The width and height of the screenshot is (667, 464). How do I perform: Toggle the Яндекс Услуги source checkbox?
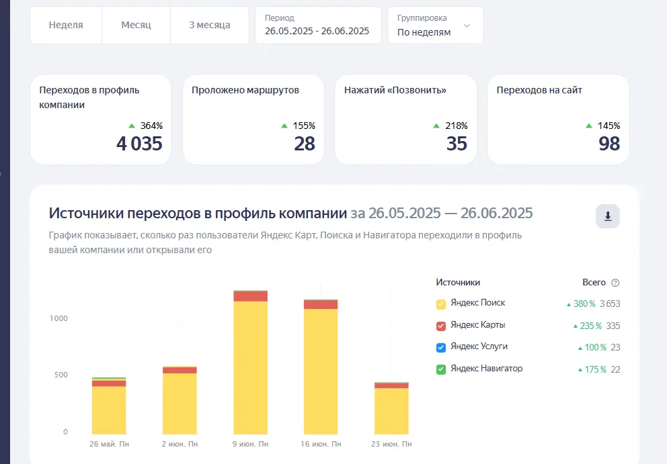click(x=441, y=348)
